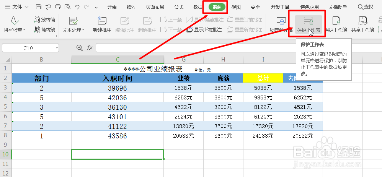Click 显示所有批注 button

click(x=204, y=30)
